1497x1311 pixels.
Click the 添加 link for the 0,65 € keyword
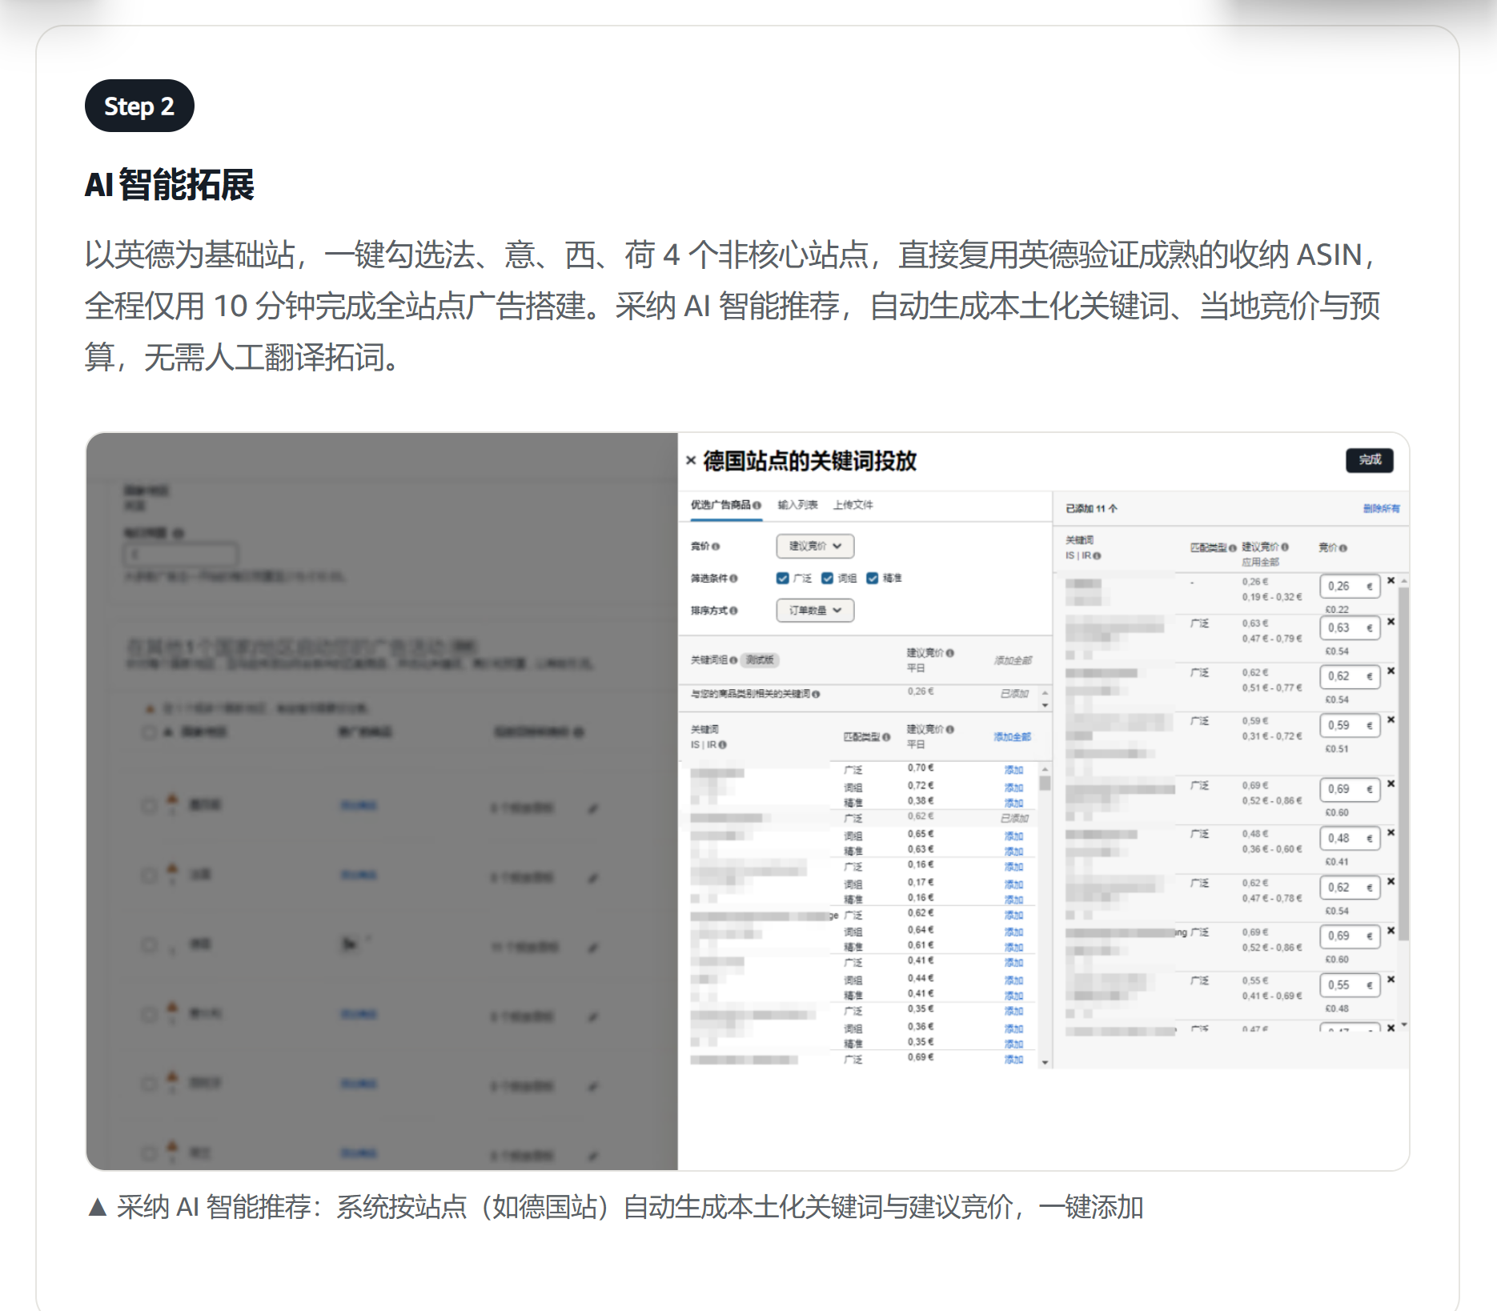[x=1014, y=836]
